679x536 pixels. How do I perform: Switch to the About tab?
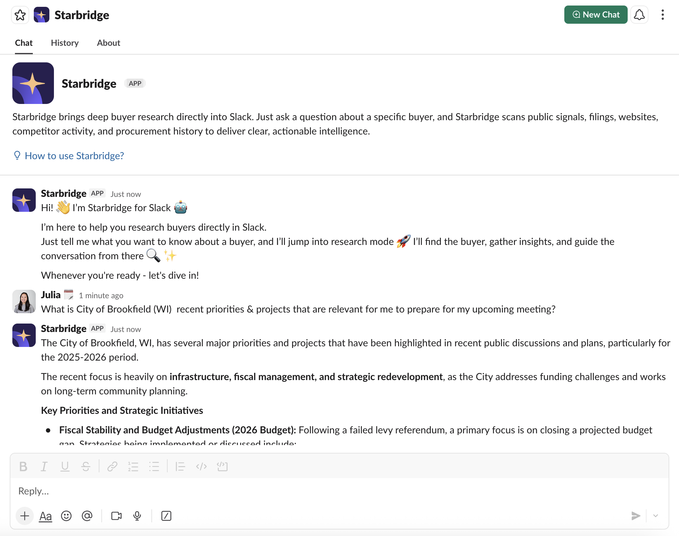[108, 43]
